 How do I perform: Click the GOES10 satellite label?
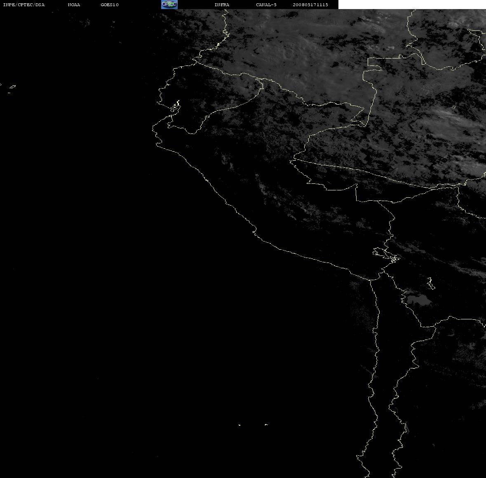click(x=110, y=5)
